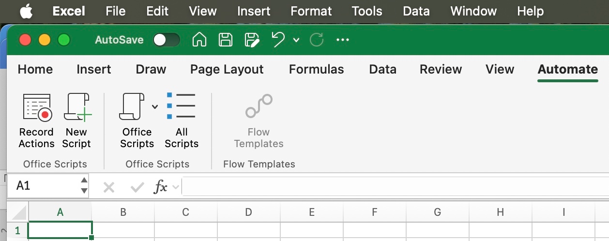609x241 pixels.
Task: Switch to the Insert ribbon tab
Action: tap(94, 69)
